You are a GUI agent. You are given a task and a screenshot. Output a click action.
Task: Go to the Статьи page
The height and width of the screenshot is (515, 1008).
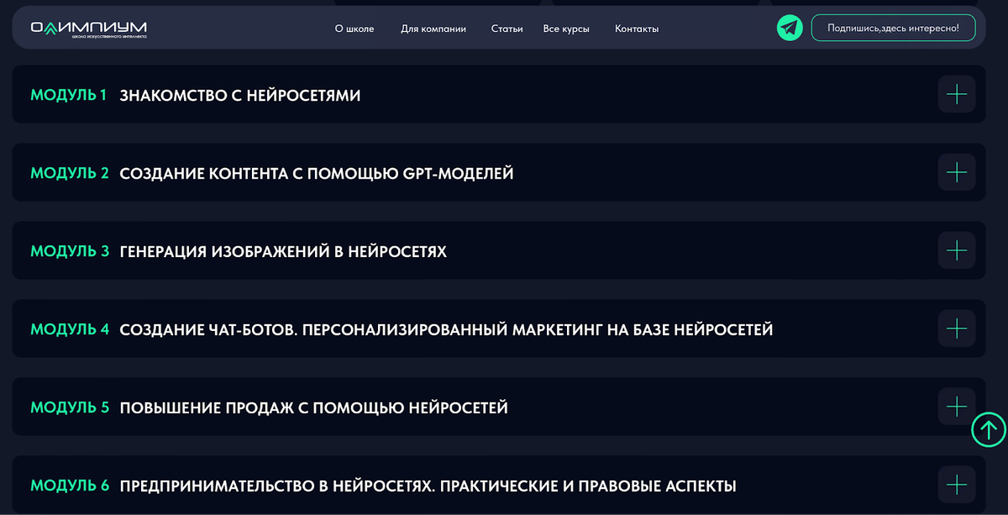coord(507,29)
